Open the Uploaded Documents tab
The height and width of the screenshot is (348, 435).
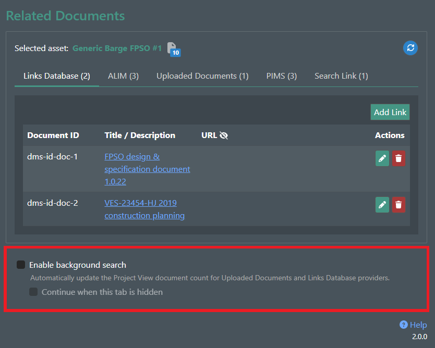click(202, 76)
